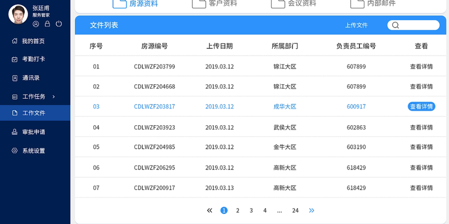Screen dimensions: 449x224
Task: Expand the 工作任务 submenu chevron
Action: [53, 97]
